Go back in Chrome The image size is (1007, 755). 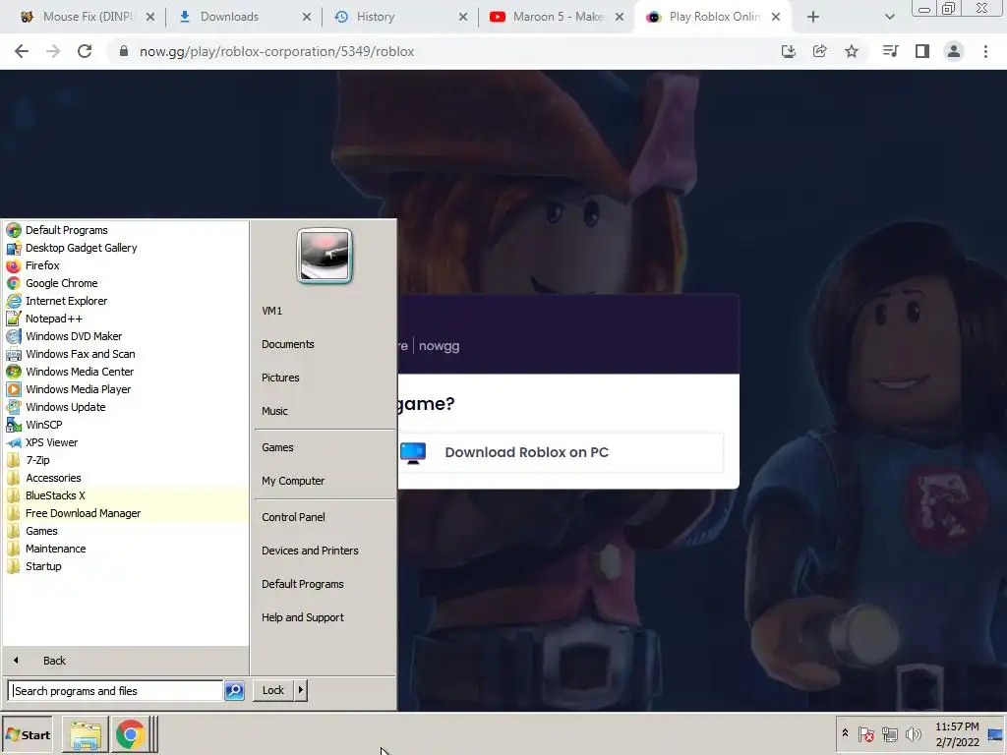[22, 51]
